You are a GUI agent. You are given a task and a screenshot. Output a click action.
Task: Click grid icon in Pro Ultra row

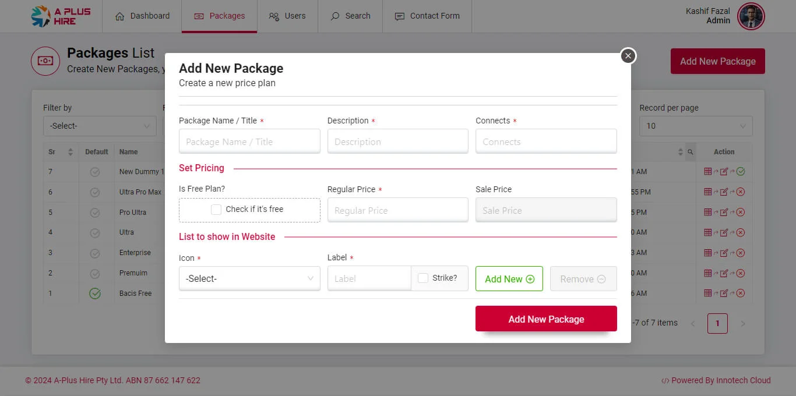708,212
